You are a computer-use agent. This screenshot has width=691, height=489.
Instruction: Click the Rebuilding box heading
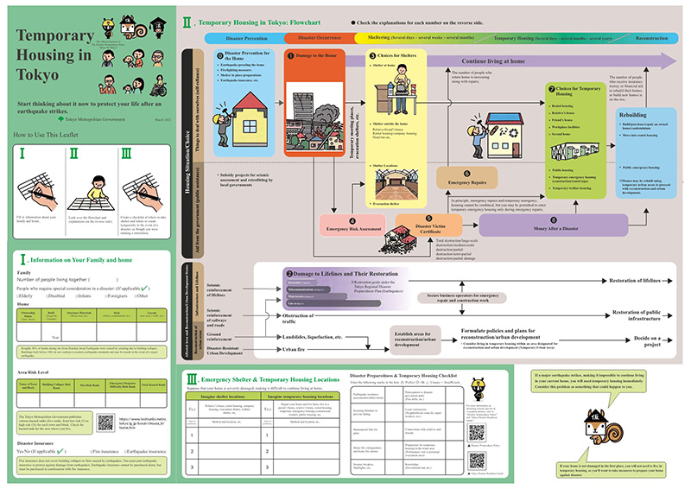[x=633, y=115]
